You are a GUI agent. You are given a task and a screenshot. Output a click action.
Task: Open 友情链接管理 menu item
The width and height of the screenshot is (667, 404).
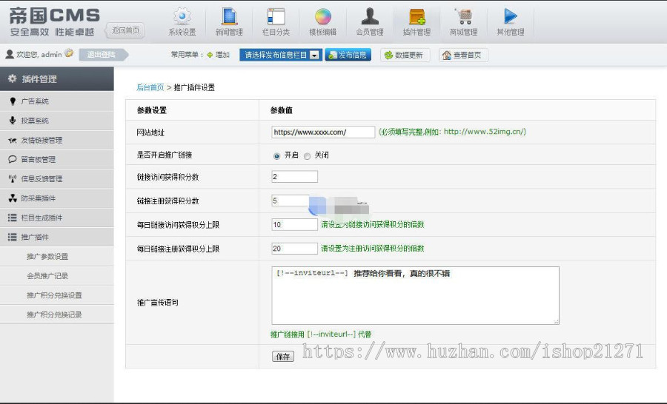[56, 140]
